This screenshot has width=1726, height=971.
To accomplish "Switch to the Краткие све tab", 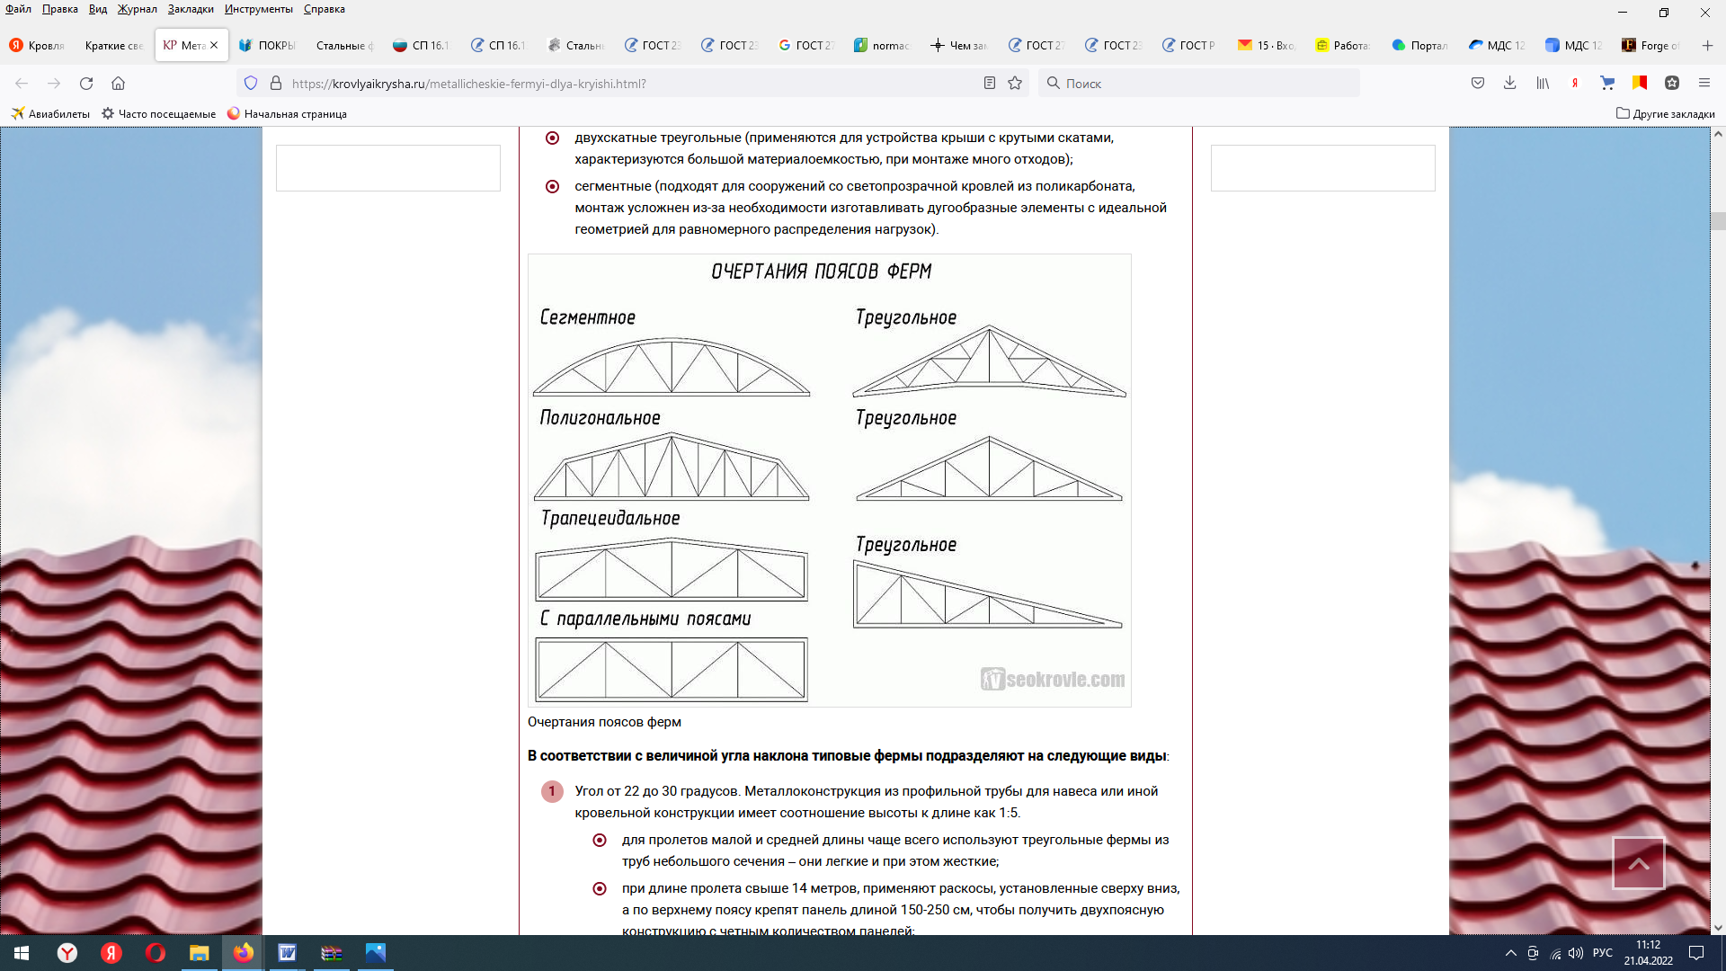I will [x=113, y=45].
